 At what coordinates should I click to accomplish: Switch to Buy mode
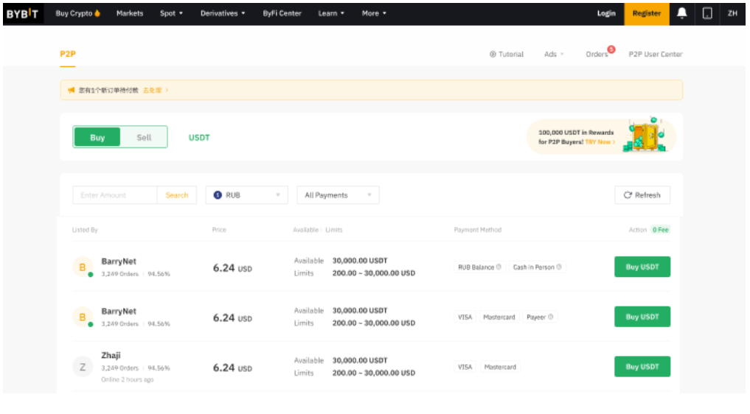pos(97,137)
